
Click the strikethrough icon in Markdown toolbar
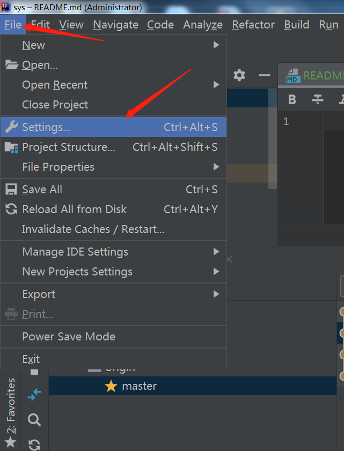point(317,99)
